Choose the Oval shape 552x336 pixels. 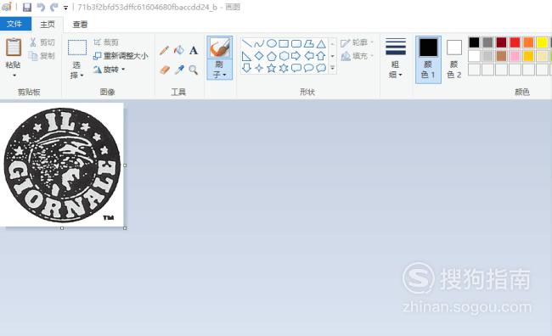pos(272,43)
